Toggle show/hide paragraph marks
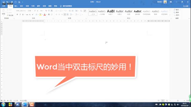 85,11
